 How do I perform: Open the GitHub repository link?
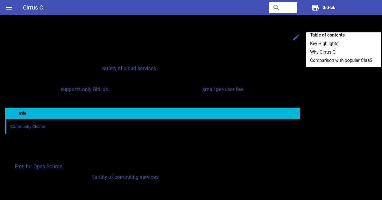pyautogui.click(x=323, y=8)
